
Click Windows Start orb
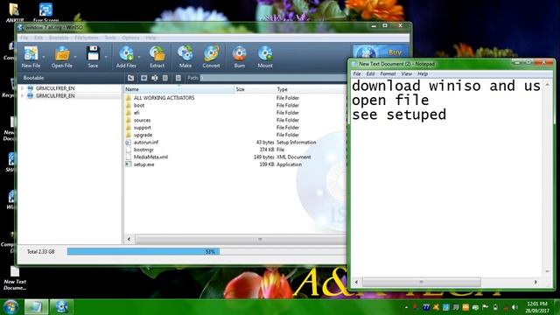point(10,307)
